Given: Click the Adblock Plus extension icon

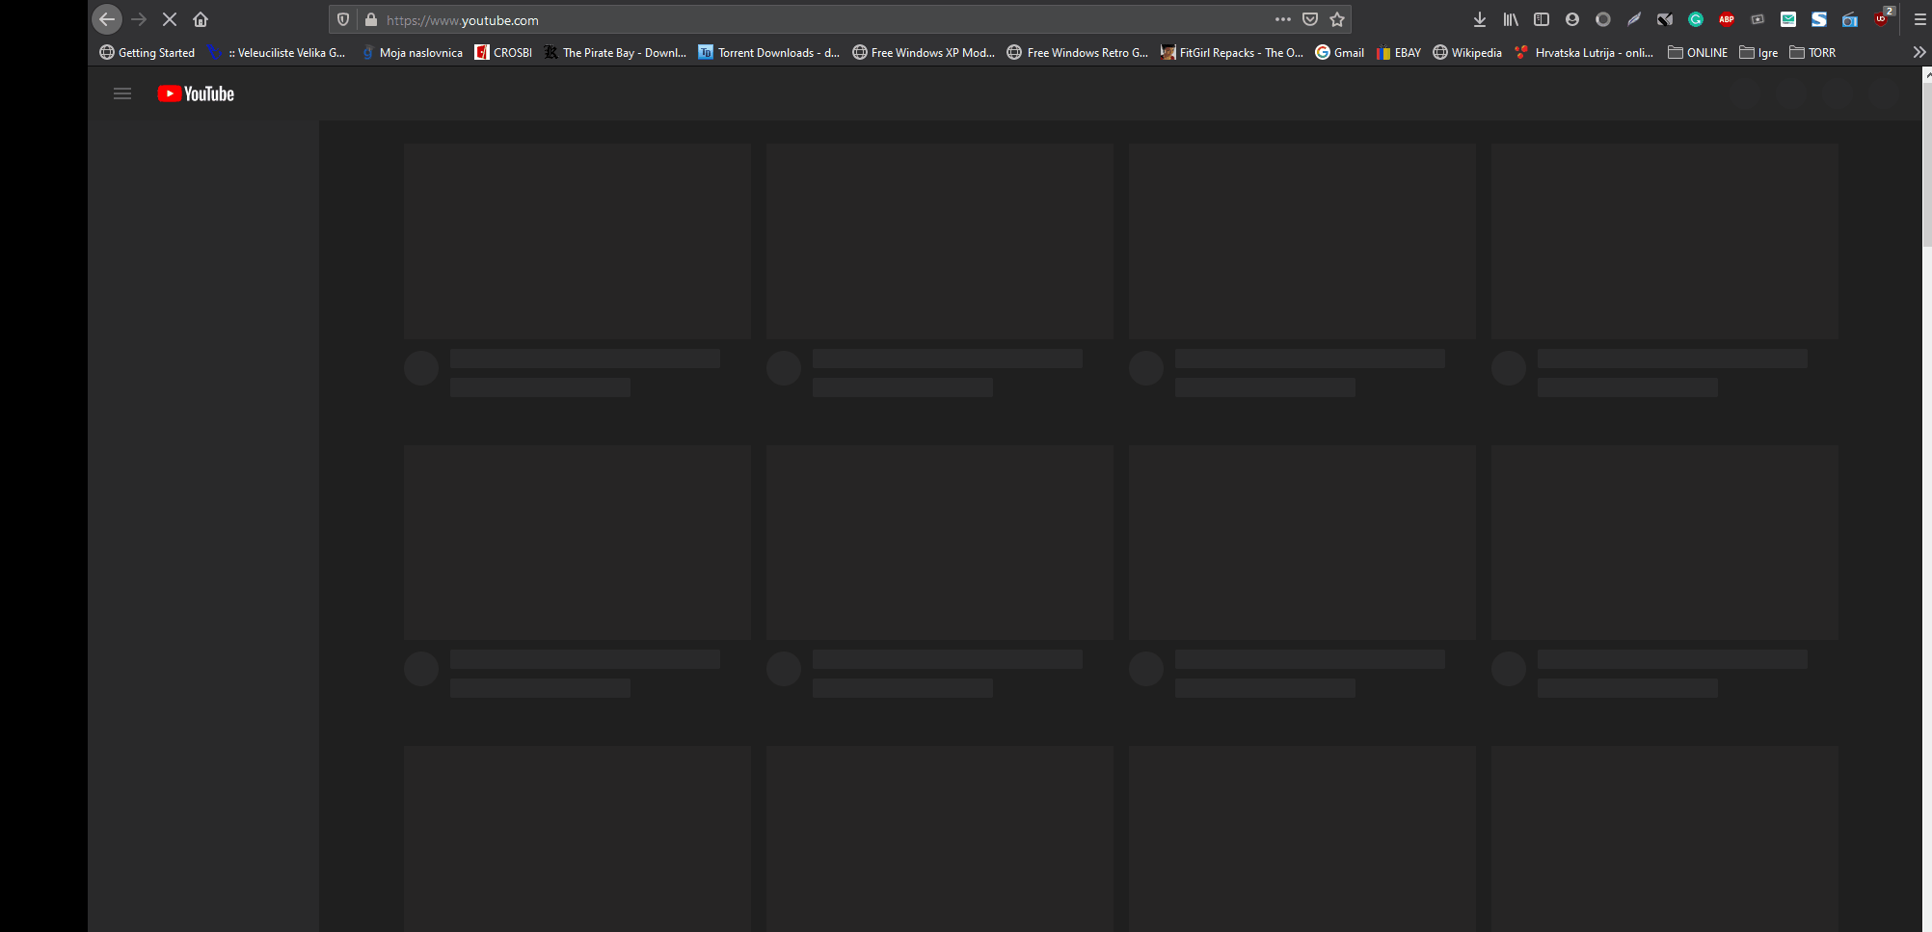Looking at the screenshot, I should click(x=1727, y=19).
